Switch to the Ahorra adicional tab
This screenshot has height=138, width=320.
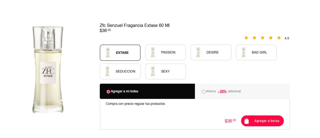[x=242, y=91]
